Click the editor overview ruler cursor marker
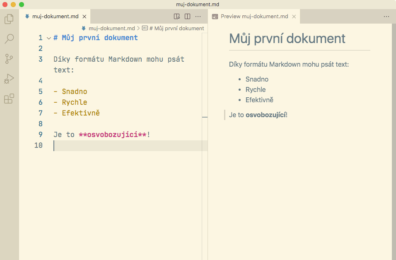 205,117
